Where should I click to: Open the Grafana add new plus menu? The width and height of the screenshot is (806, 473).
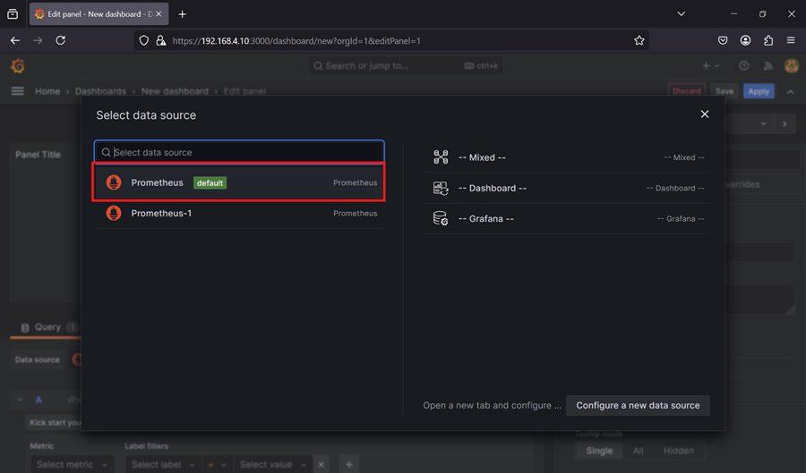710,65
